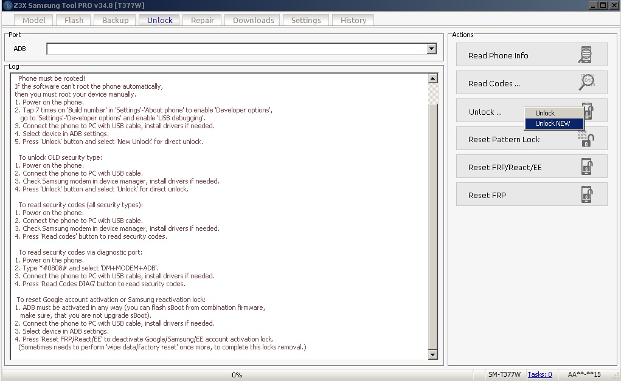Click the SM-T377W status bar entry
This screenshot has width=621, height=381.
[x=504, y=374]
